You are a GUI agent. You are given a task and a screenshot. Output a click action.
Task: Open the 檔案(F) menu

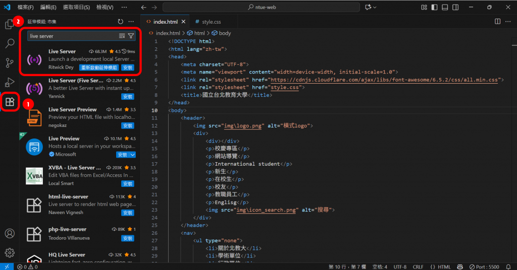pyautogui.click(x=25, y=7)
